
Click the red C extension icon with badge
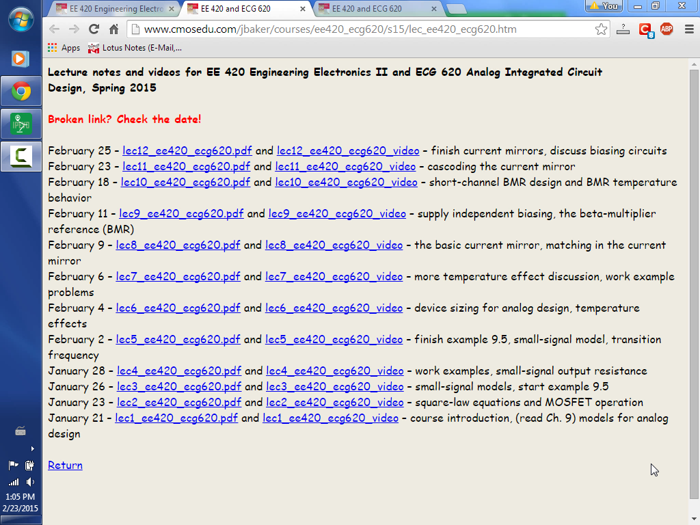[x=645, y=30]
